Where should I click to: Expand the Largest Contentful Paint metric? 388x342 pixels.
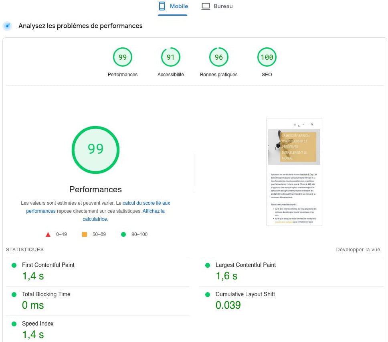[x=245, y=265]
